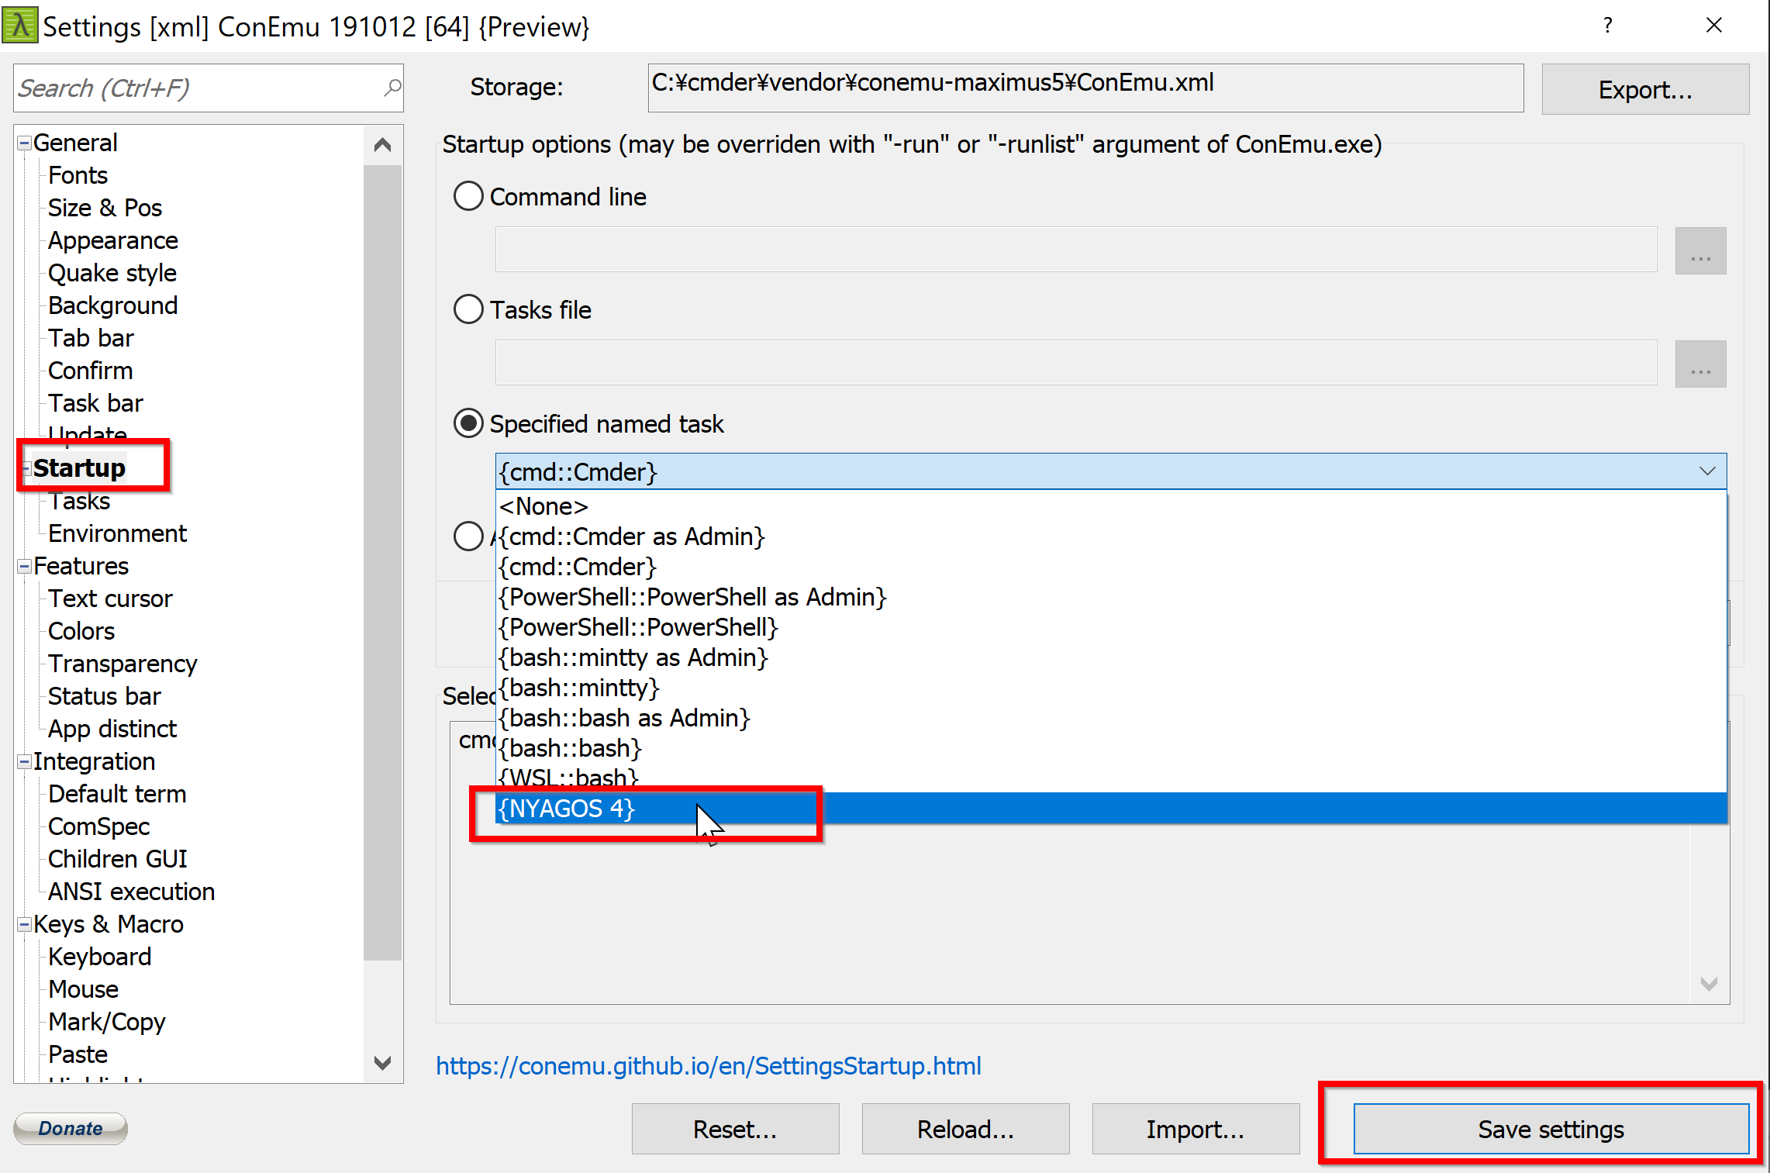Browse button beside Tasks file field
This screenshot has width=1770, height=1173.
point(1700,363)
